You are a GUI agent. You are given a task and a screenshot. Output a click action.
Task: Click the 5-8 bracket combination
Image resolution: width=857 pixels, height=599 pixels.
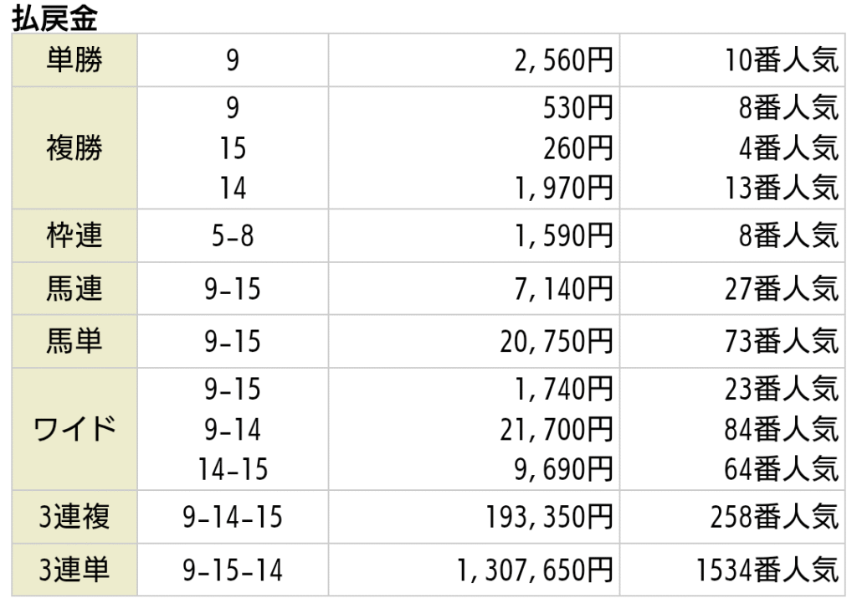coord(233,236)
